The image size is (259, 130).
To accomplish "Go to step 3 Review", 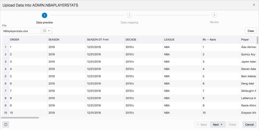I will coord(214,15).
